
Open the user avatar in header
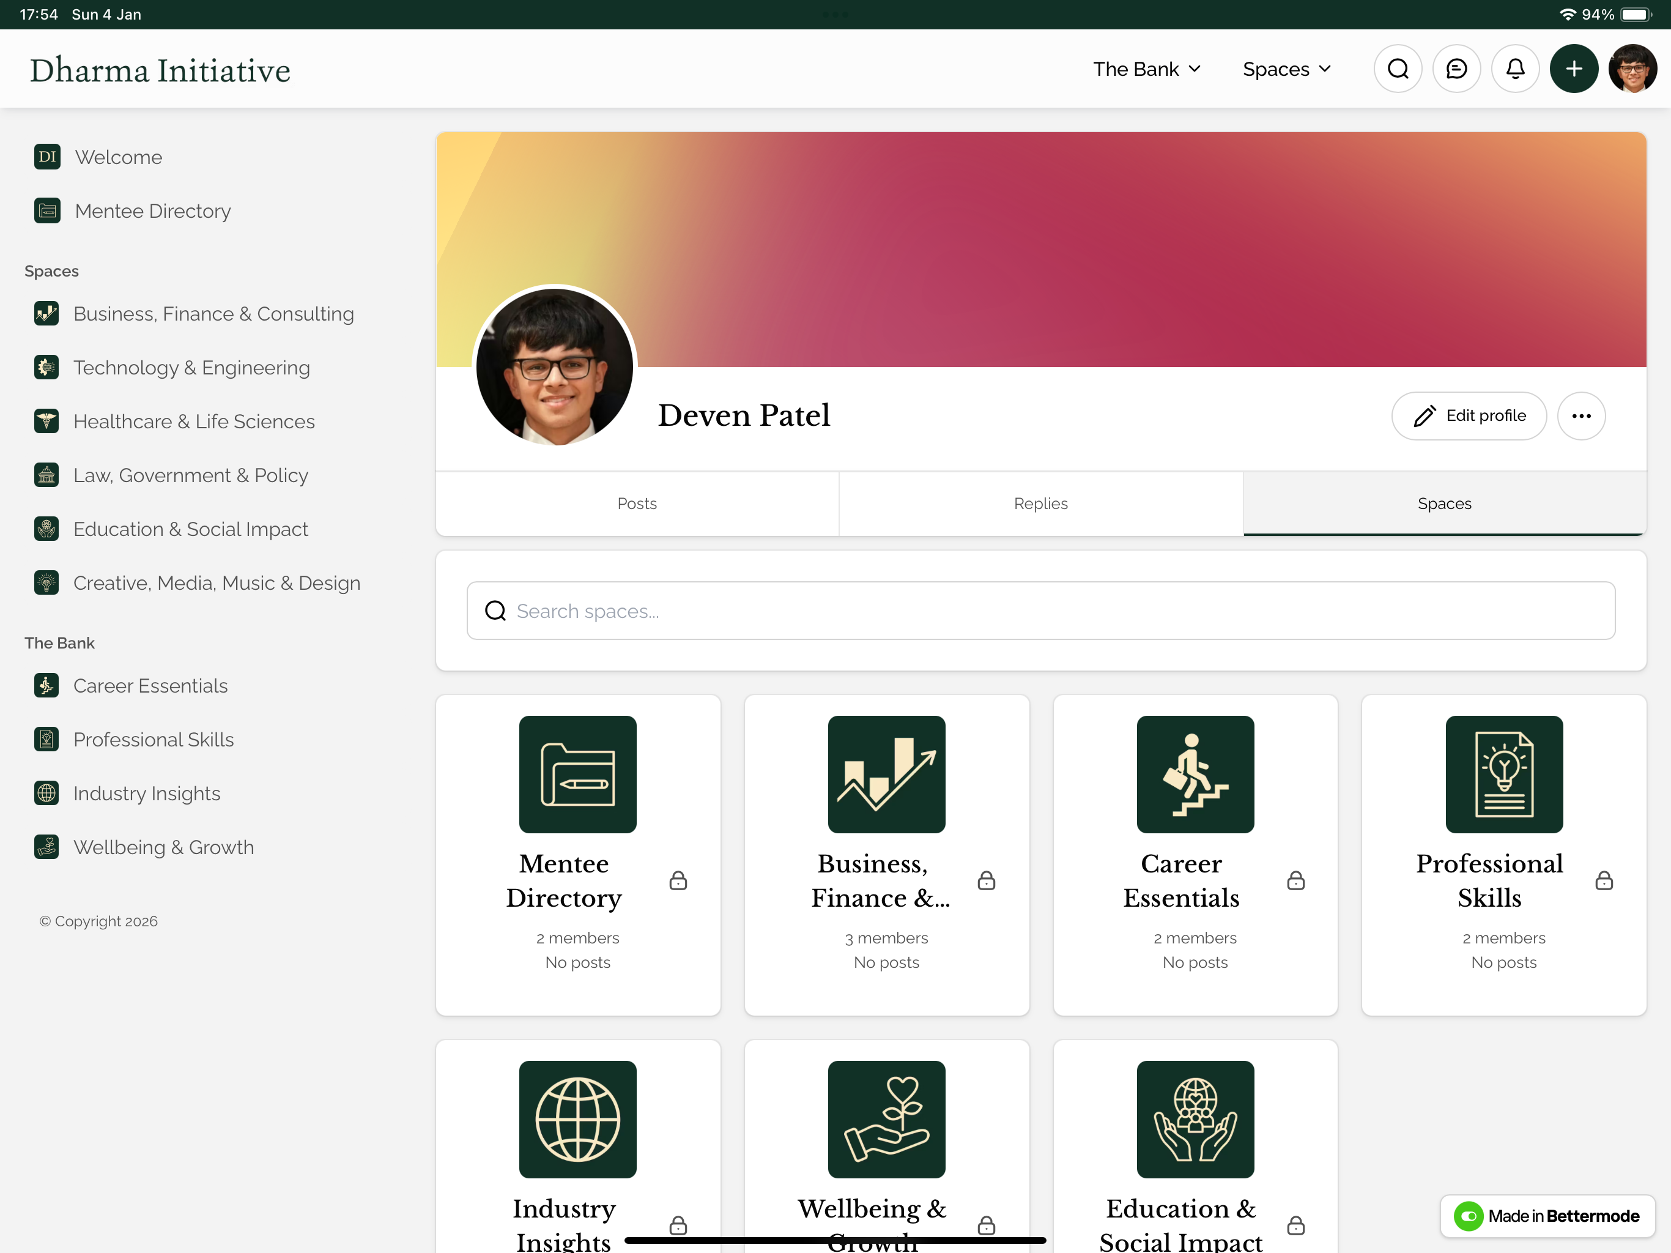coord(1632,69)
